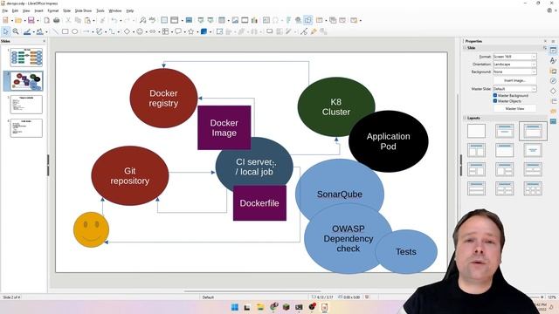The image size is (559, 314).
Task: Click the Insert Image icon
Action: click(x=235, y=20)
